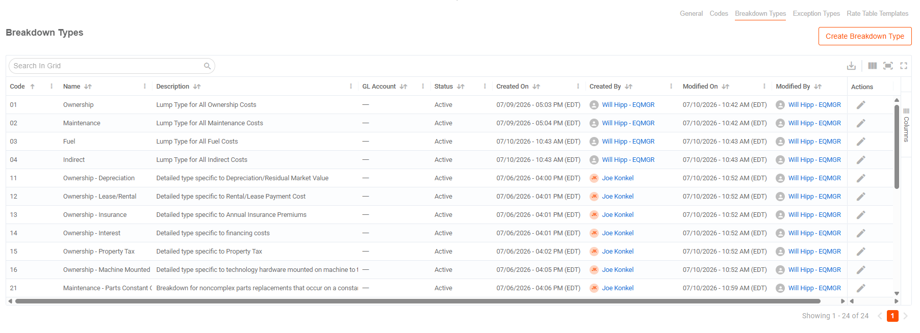Toggle fullscreen grid view icon
The width and height of the screenshot is (920, 333).
(x=904, y=66)
